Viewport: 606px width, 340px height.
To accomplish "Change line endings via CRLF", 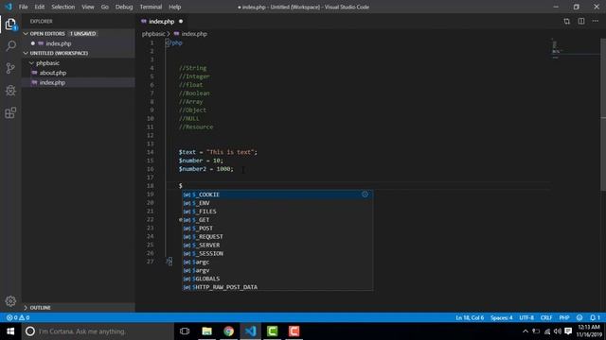I will point(546,317).
